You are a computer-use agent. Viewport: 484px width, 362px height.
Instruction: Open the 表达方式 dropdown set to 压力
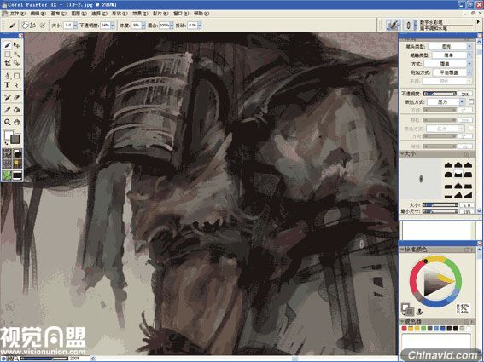[446, 101]
